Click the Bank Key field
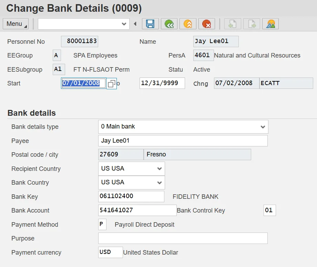This screenshot has width=317, height=267. point(131,196)
